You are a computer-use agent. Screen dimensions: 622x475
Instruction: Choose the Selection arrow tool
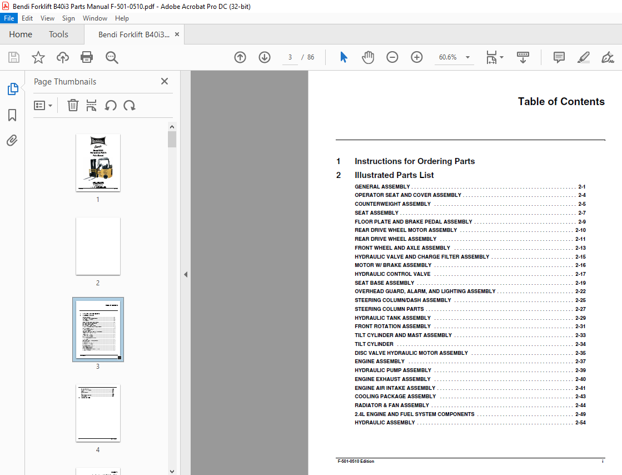tap(344, 57)
